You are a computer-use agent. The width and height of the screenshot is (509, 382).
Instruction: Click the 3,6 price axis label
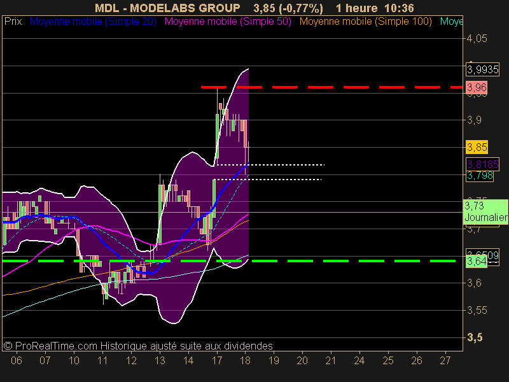click(x=474, y=283)
